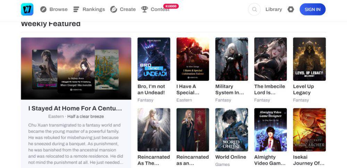Click the 'Level Up Legacy' title
This screenshot has width=347, height=168.
pos(303,90)
